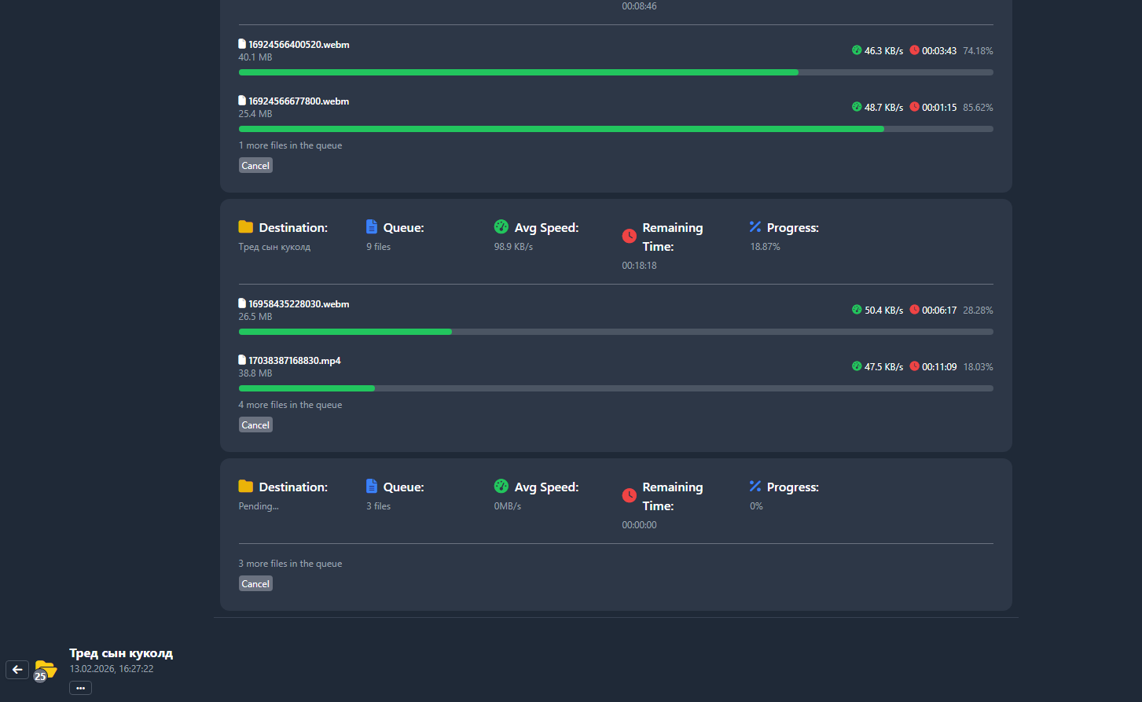The image size is (1142, 702).
Task: Click the 00:18:18 remaining time value
Action: coord(639,266)
